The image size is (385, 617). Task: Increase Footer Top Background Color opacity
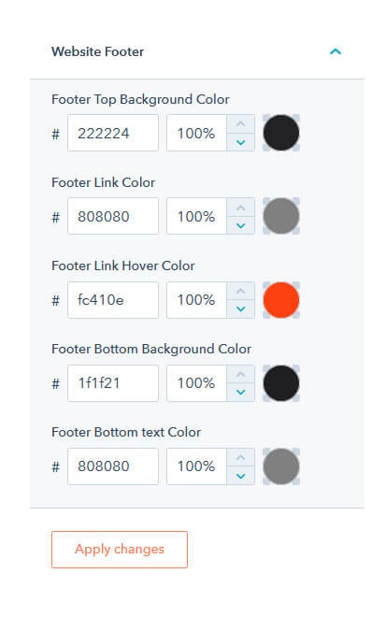[x=241, y=124]
